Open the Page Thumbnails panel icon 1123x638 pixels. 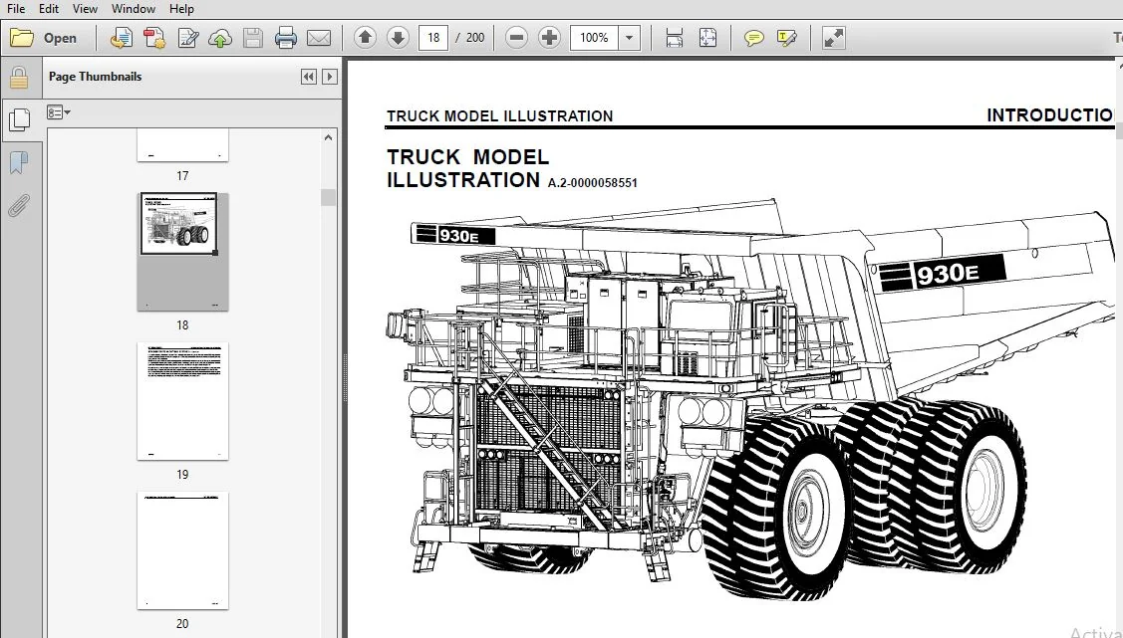pos(19,119)
